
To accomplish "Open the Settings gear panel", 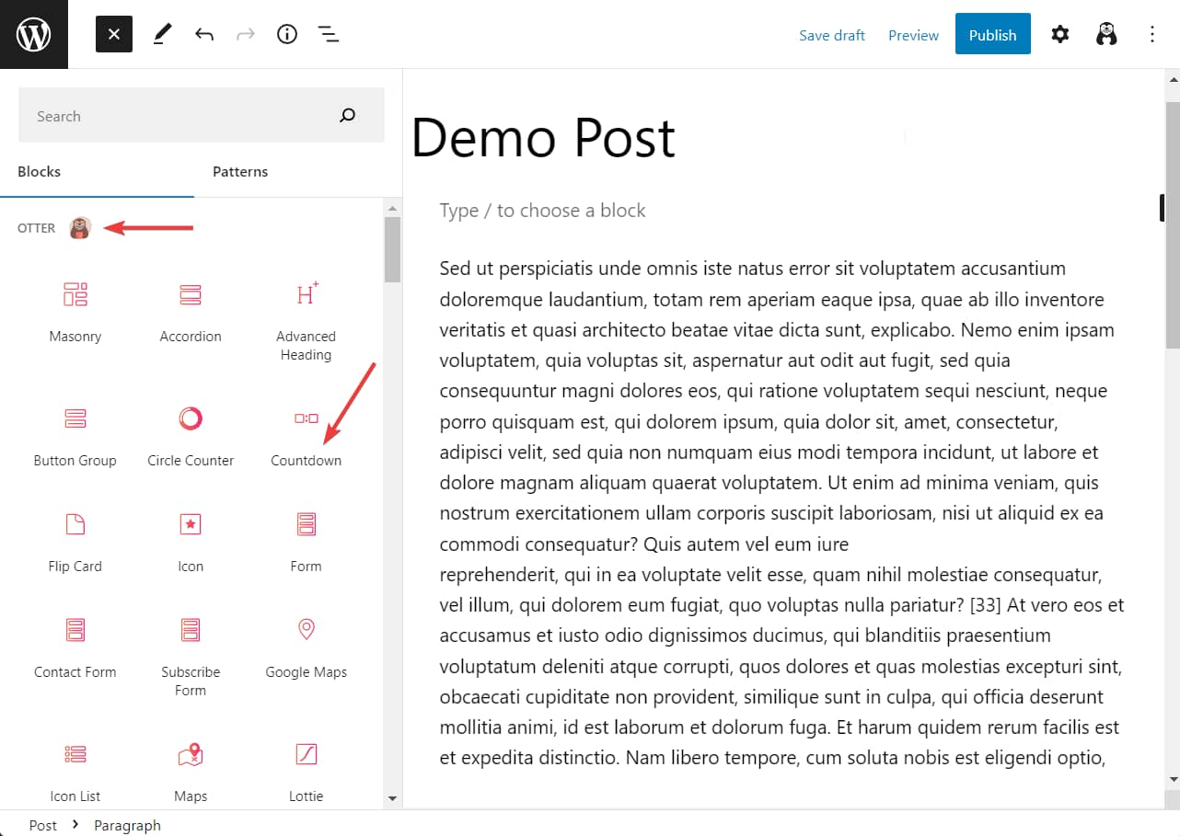I will coord(1060,35).
